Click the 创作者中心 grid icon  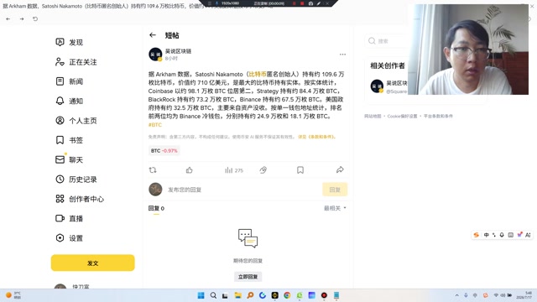click(x=60, y=199)
